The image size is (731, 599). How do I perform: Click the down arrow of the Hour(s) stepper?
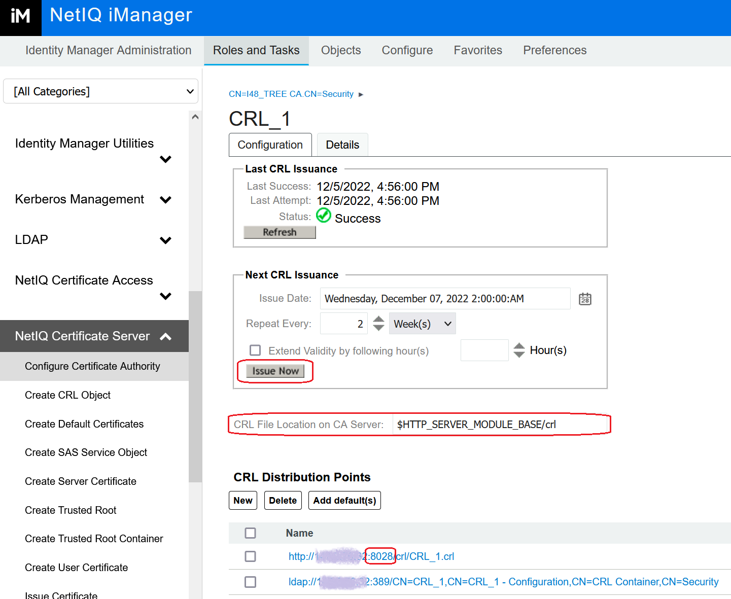click(519, 354)
